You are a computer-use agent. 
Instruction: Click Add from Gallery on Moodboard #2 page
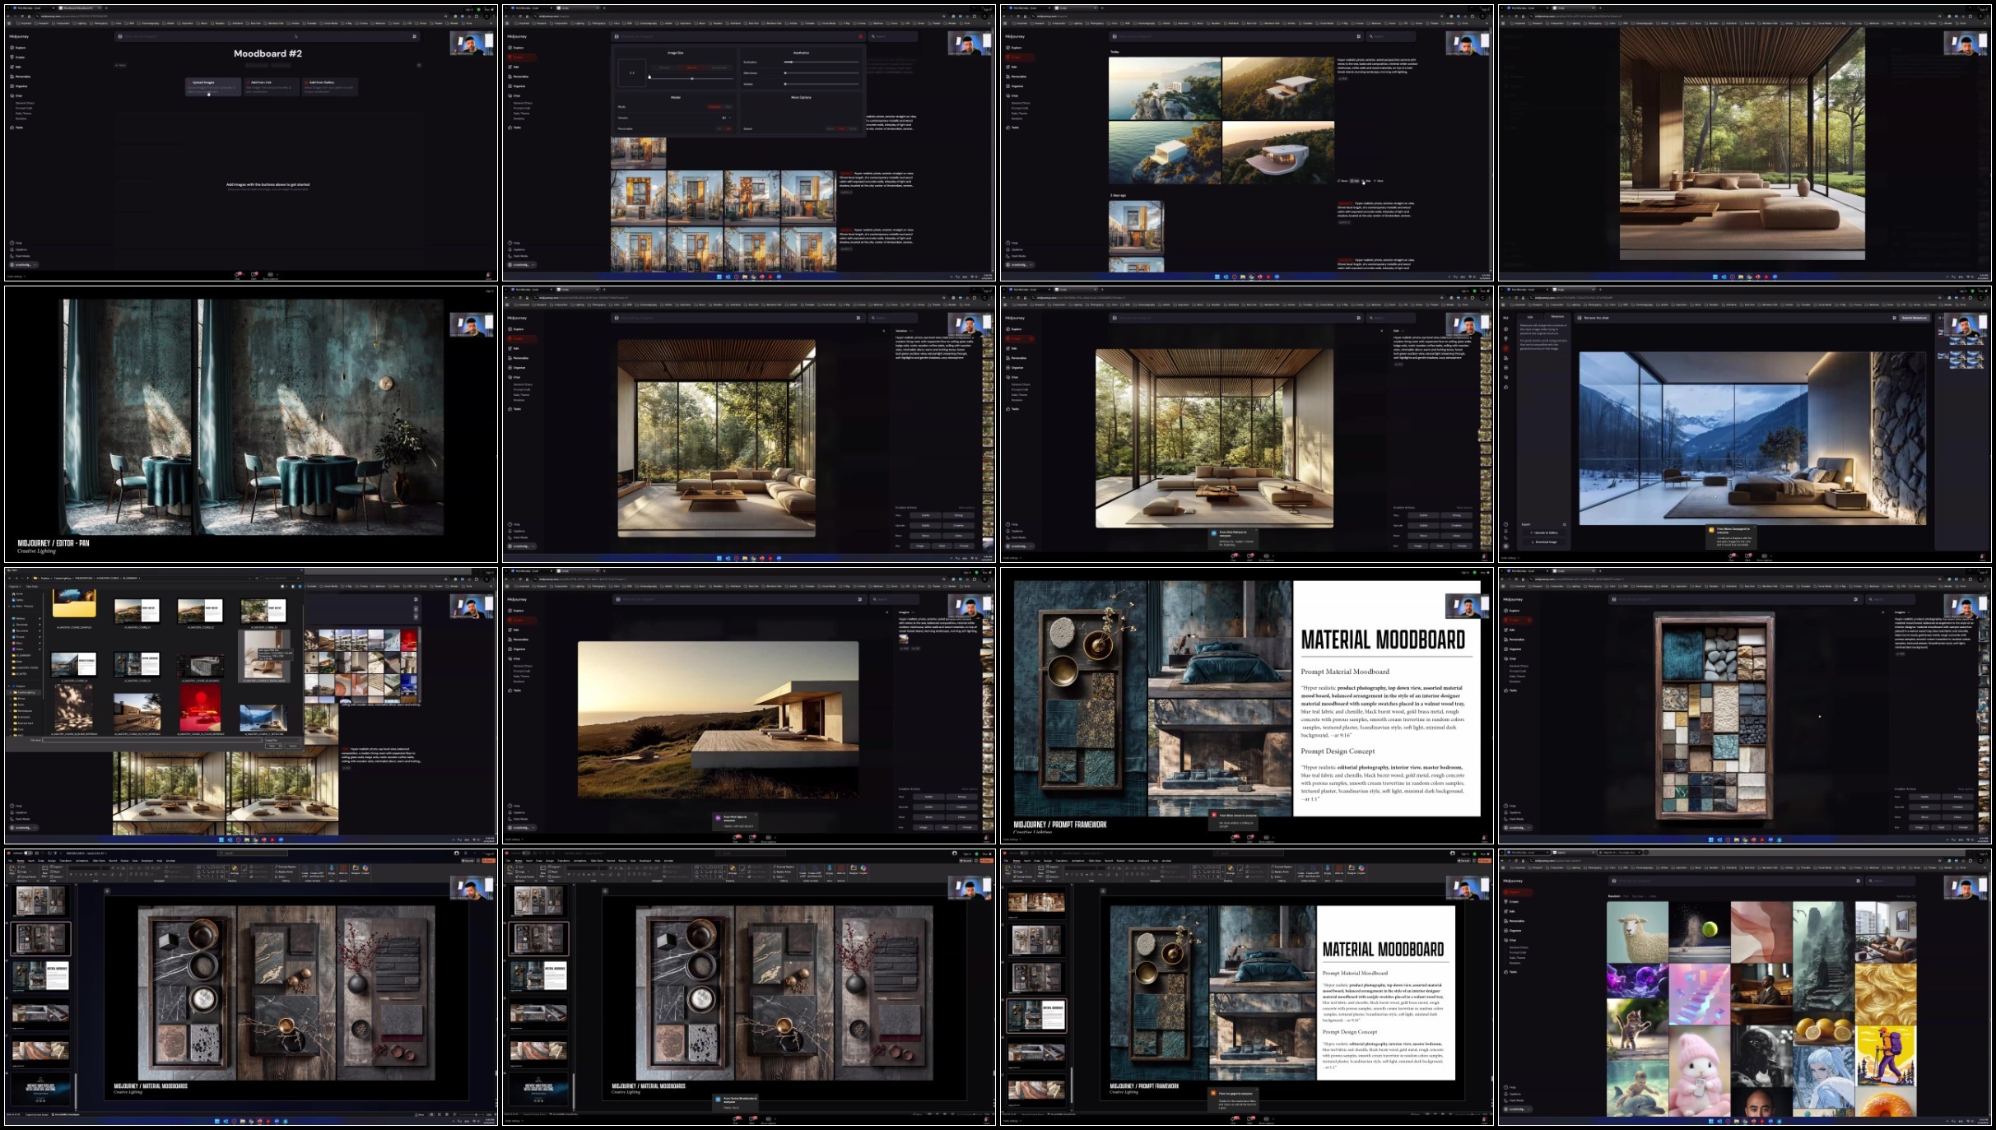[328, 85]
